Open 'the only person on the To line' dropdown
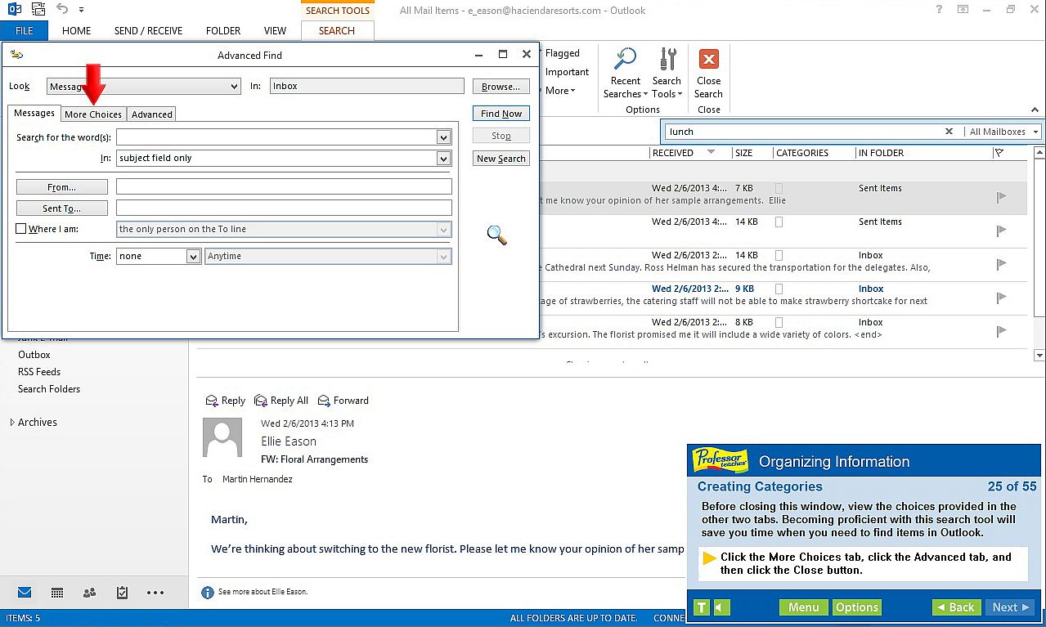Viewport: 1046px width, 627px height. point(444,229)
